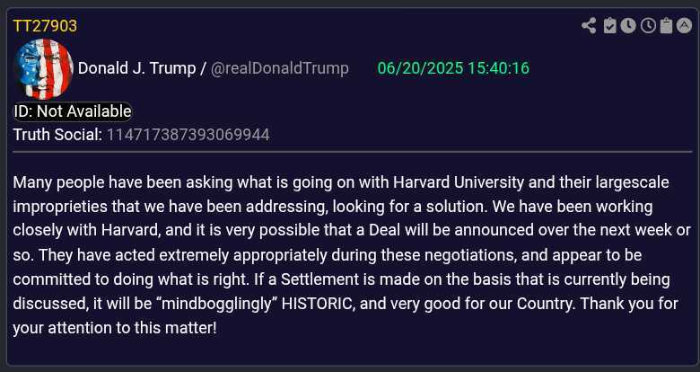This screenshot has height=372, width=700.
Task: Open the American flag profile avatar
Action: coord(42,69)
